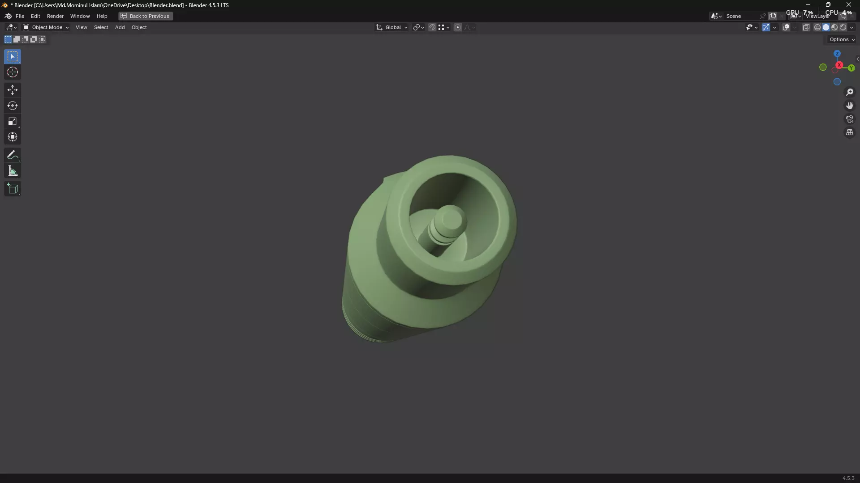Switch to orthographic grid view icon
Image resolution: width=860 pixels, height=483 pixels.
850,132
